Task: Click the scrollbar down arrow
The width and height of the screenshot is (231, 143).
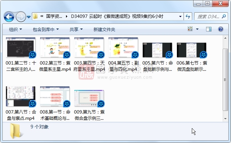Action: (225, 119)
